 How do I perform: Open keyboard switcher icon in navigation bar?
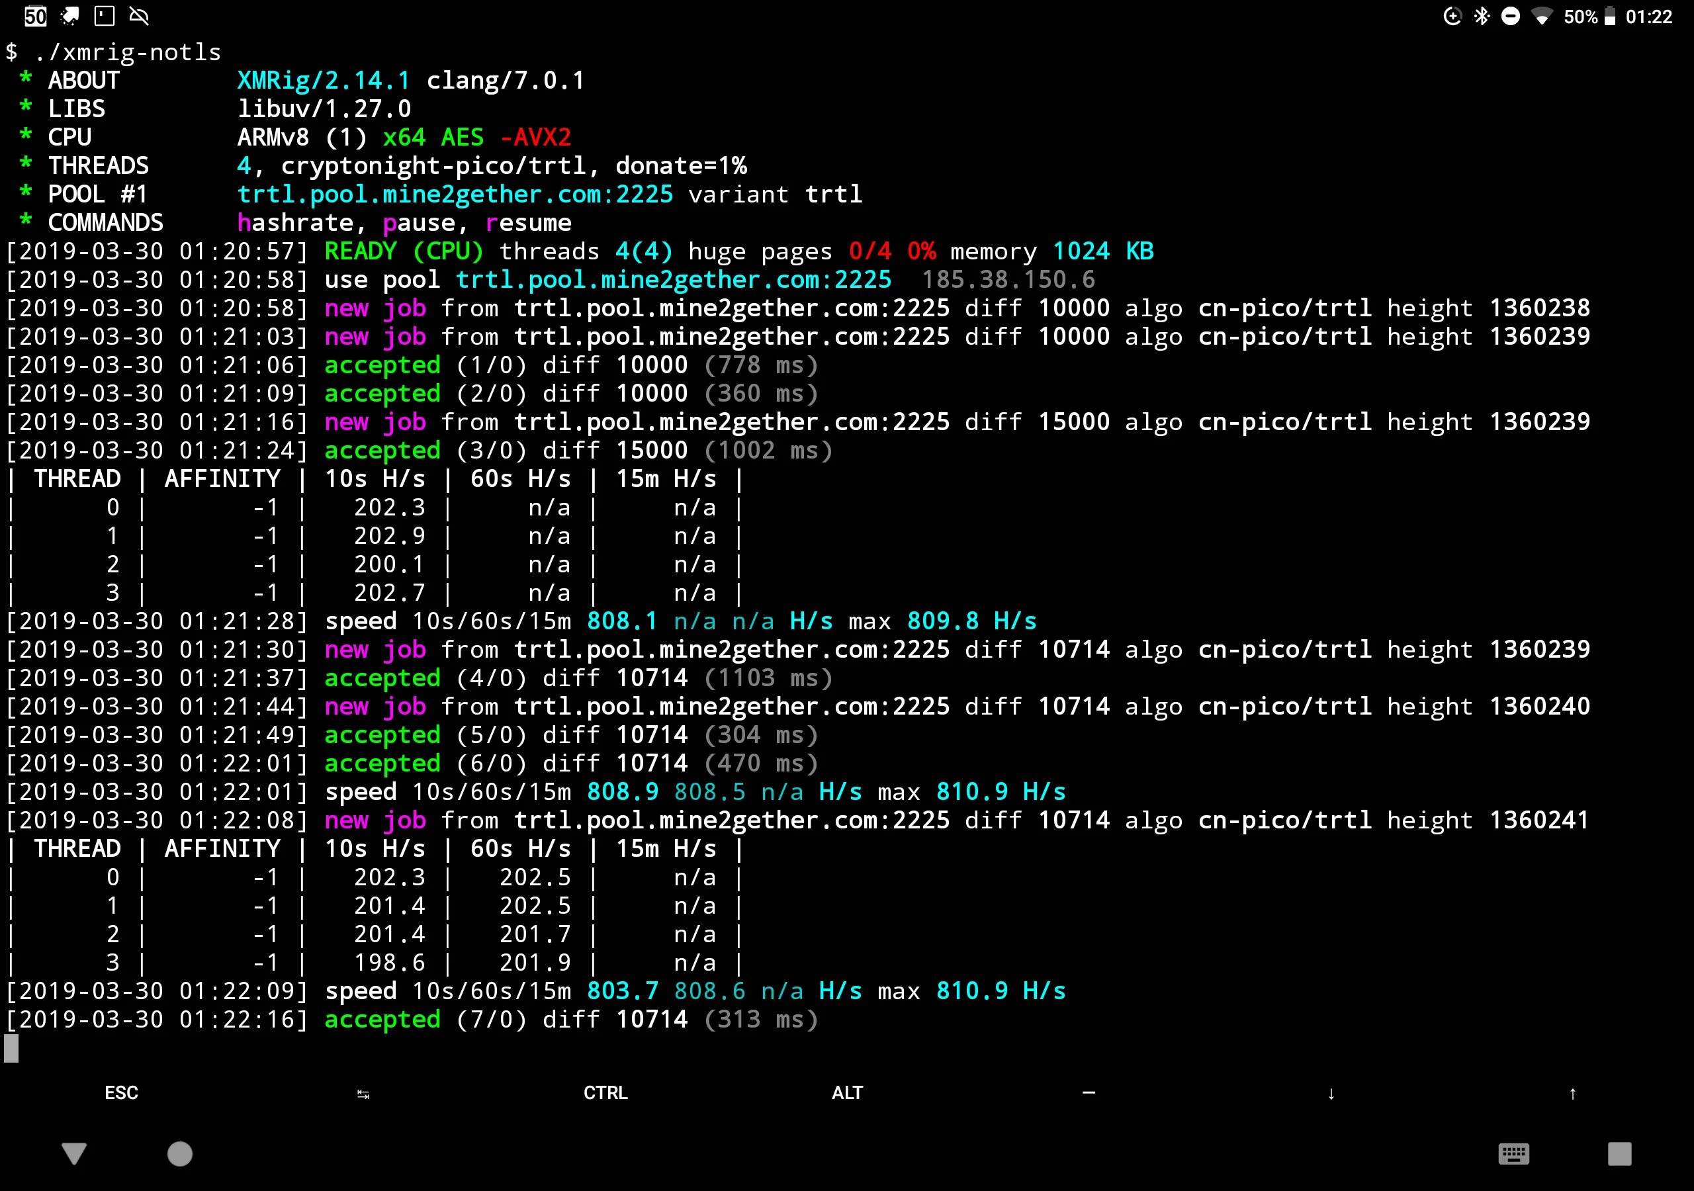[x=1513, y=1153]
